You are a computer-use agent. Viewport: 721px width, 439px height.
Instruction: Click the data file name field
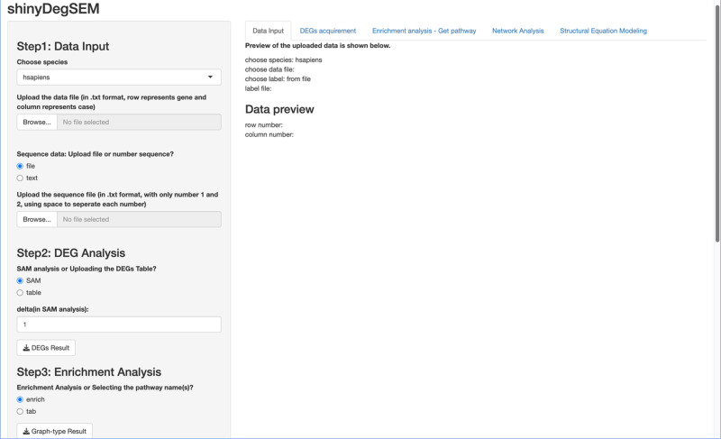tap(139, 123)
